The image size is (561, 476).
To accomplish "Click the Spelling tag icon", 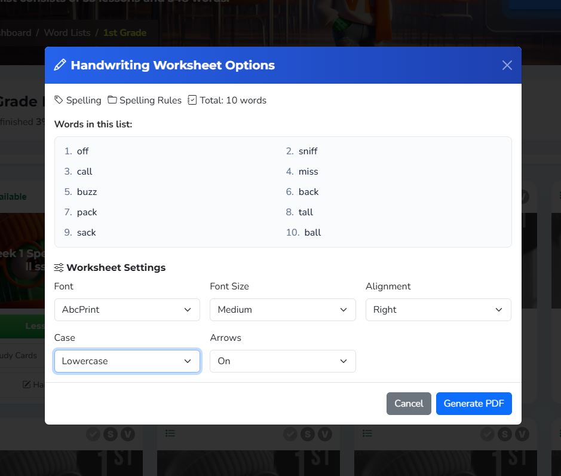I will [x=59, y=100].
